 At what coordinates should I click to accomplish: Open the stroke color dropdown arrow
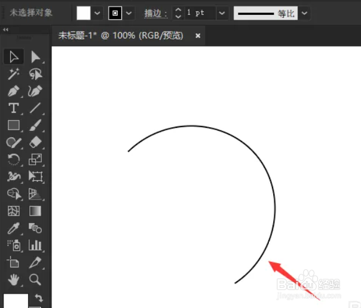tap(129, 13)
